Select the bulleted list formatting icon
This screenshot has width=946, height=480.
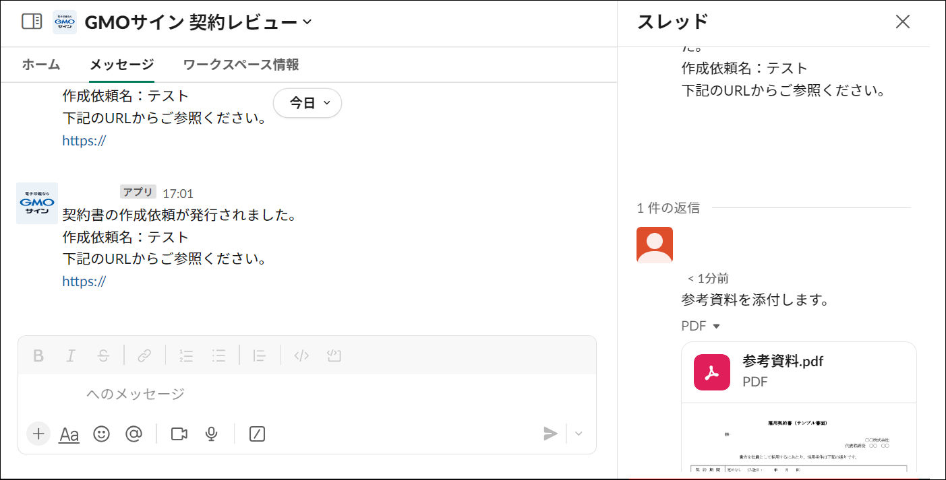point(219,356)
